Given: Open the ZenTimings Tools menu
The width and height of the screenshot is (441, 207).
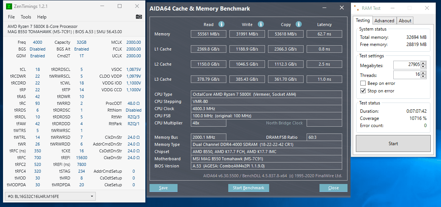Looking at the screenshot, I should [x=26, y=17].
